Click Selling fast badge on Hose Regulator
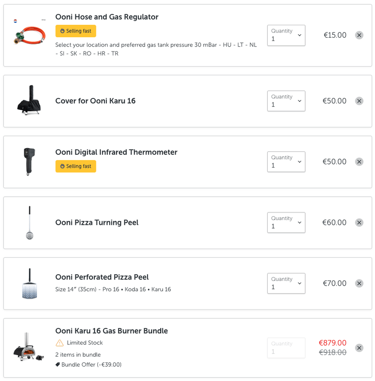375x381 pixels. point(76,31)
